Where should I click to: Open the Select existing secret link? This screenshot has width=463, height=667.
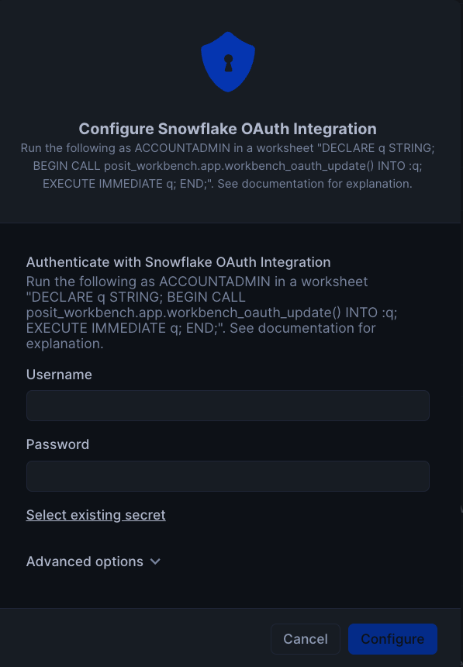[95, 515]
